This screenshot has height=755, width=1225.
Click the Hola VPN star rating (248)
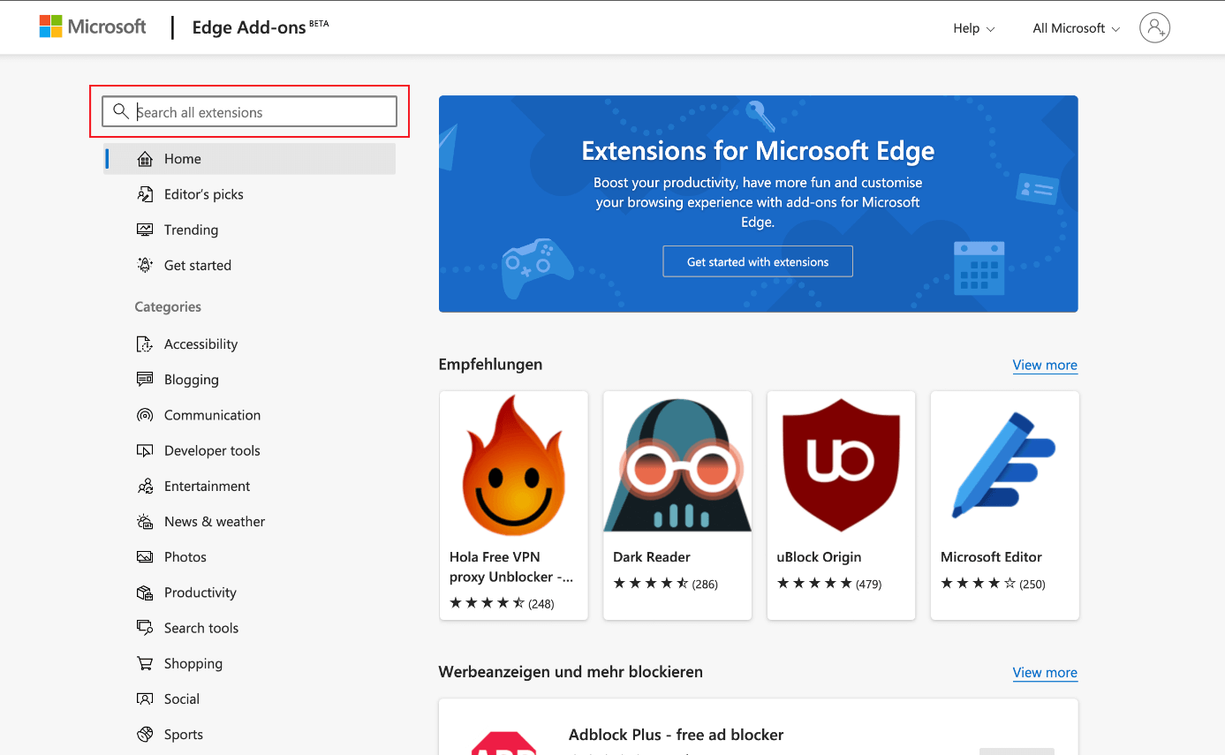click(502, 604)
